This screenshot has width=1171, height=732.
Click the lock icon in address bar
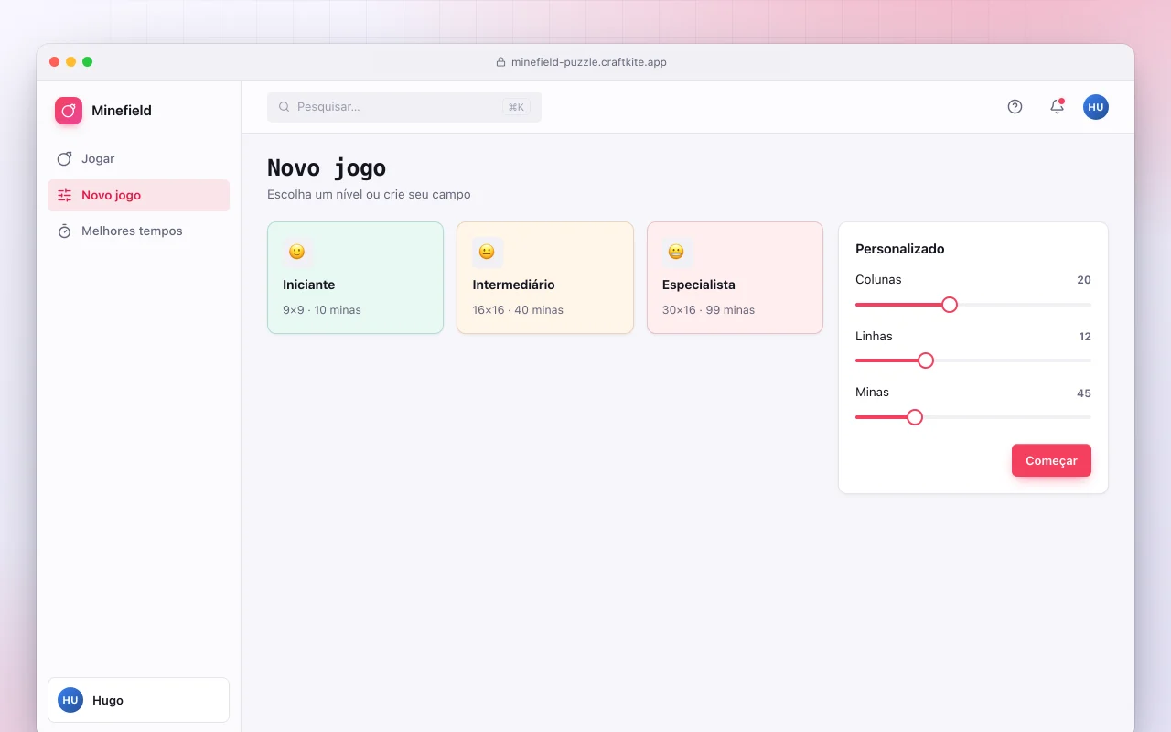click(x=500, y=62)
